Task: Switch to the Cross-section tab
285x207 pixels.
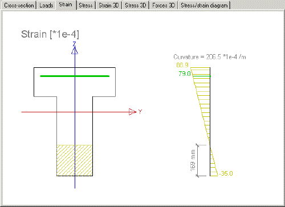Action: [19, 5]
